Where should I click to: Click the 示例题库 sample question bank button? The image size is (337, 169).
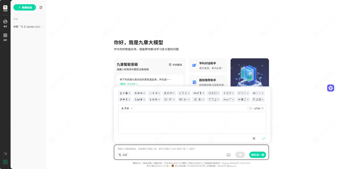pos(175,64)
